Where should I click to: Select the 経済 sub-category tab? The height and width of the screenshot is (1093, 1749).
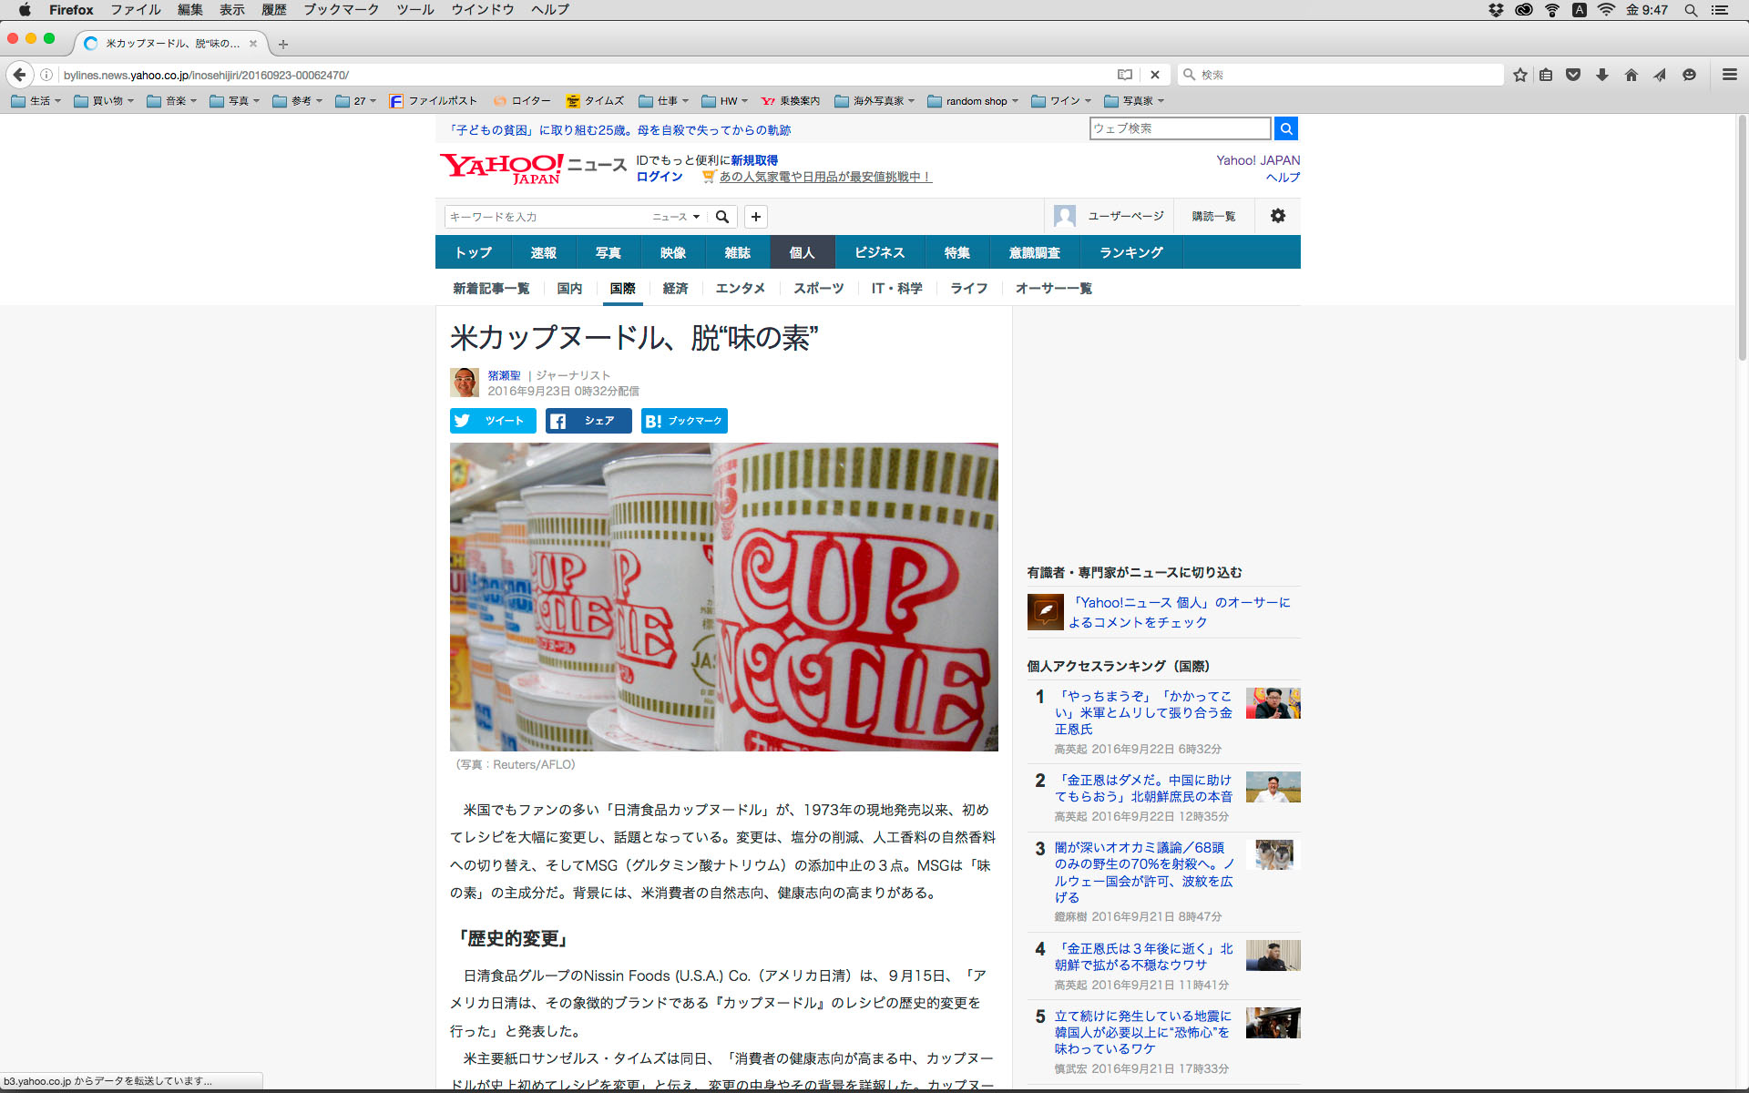675,288
